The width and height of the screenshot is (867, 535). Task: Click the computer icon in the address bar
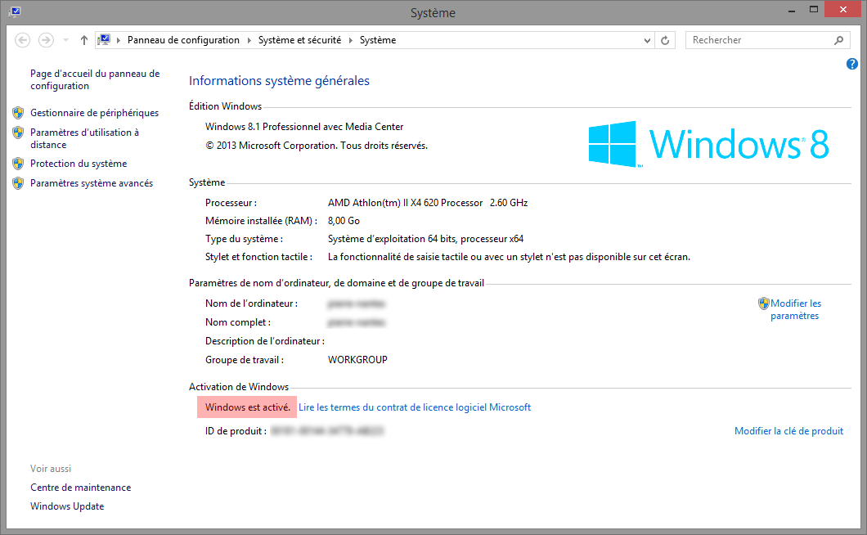[104, 40]
